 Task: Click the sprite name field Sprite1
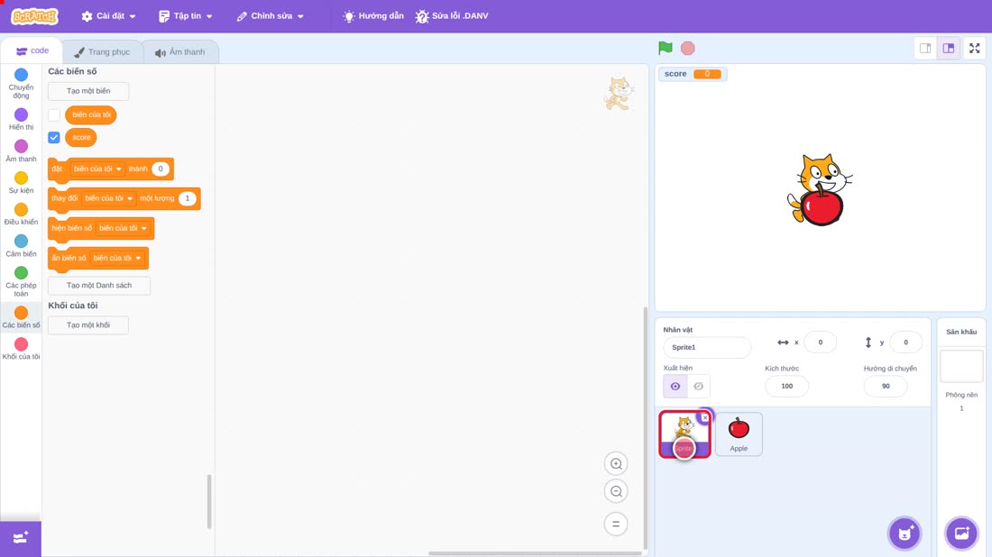click(x=707, y=347)
